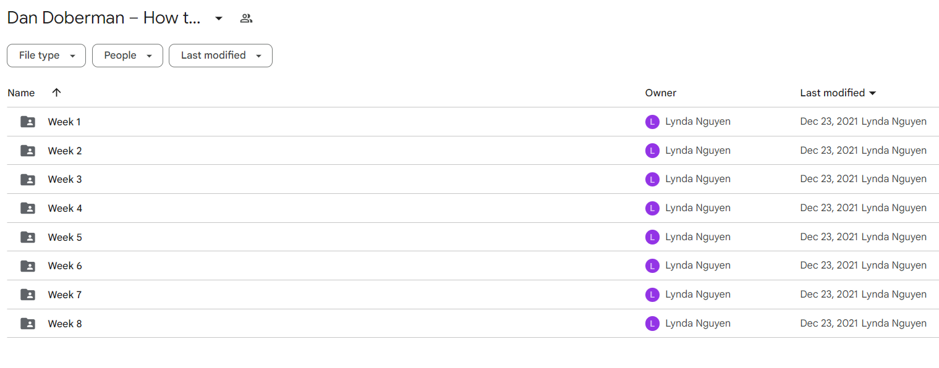The height and width of the screenshot is (368, 939).
Task: Select the Week 2 folder name
Action: point(65,151)
